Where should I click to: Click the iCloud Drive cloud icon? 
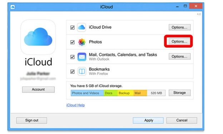click(81, 27)
